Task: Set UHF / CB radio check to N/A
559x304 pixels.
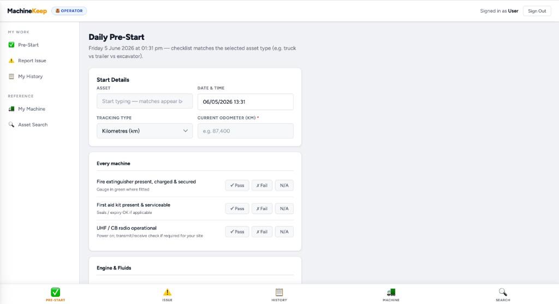Action: click(284, 231)
